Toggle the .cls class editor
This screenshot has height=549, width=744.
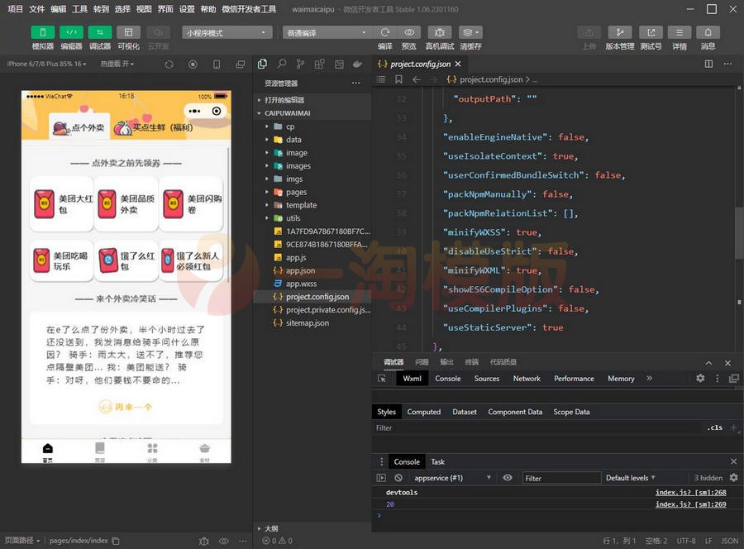point(715,427)
